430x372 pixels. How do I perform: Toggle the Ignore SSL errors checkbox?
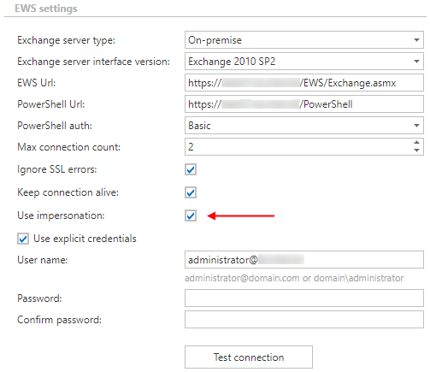[x=191, y=169]
